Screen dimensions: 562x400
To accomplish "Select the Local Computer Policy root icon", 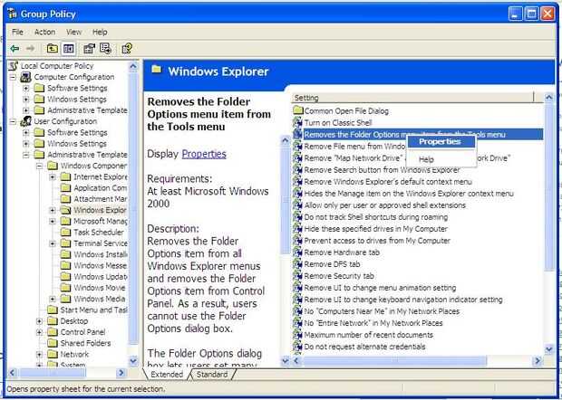I will click(14, 66).
